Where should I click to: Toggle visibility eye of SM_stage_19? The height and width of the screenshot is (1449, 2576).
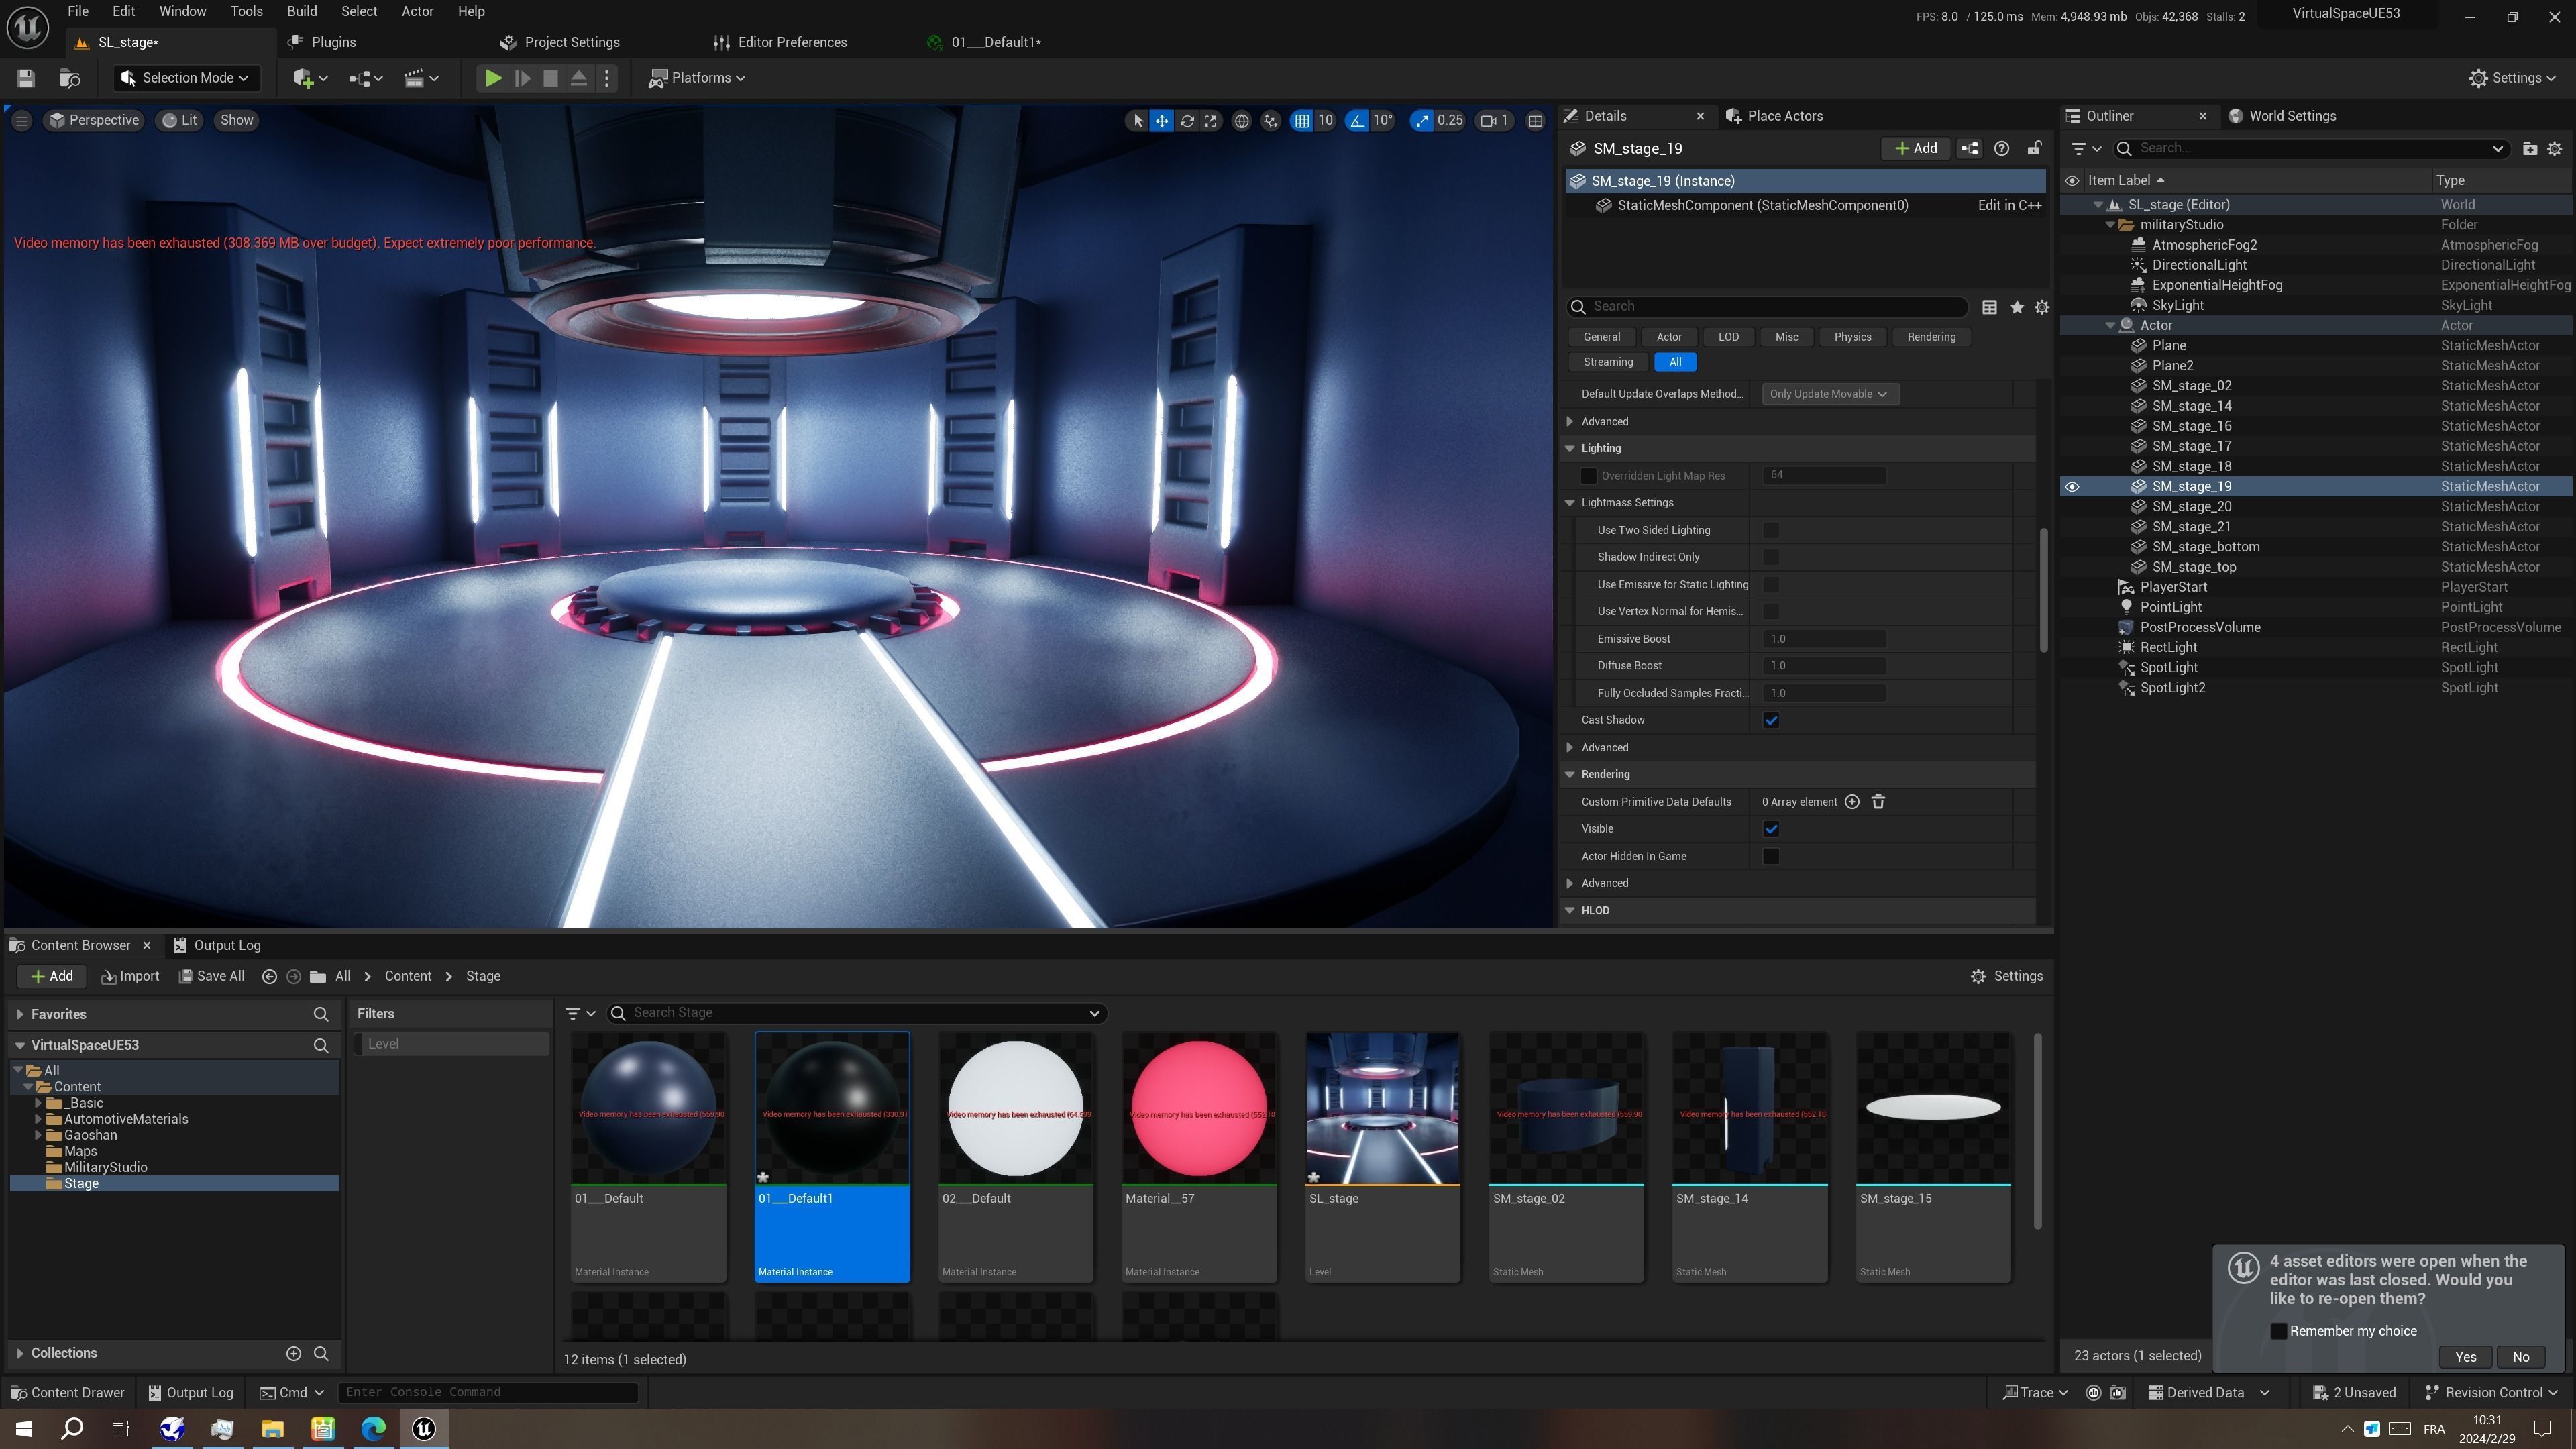tap(2072, 487)
